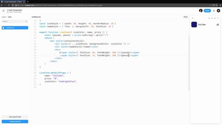Focus the Search input field
Screen dimensions: 222x125
click(15, 22)
